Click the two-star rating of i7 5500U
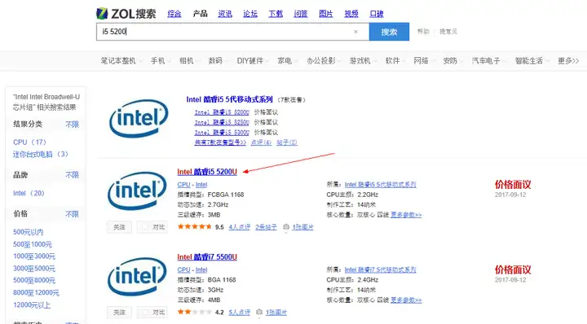The width and height of the screenshot is (587, 324). click(x=195, y=312)
